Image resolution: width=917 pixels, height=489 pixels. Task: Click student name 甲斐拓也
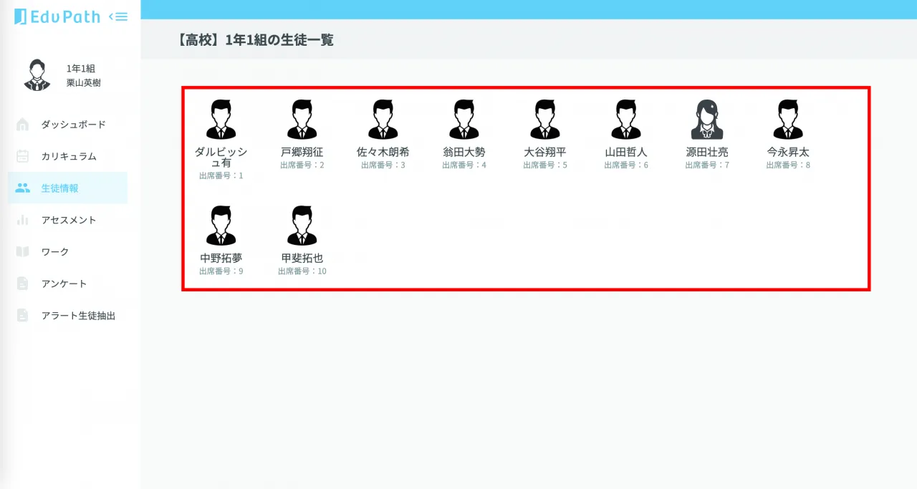302,258
